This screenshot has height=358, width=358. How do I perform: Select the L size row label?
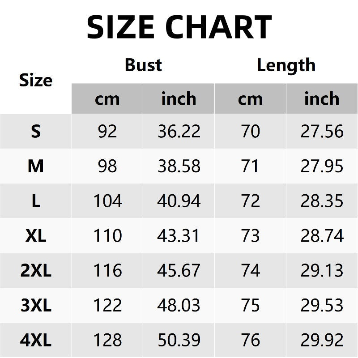click(36, 201)
